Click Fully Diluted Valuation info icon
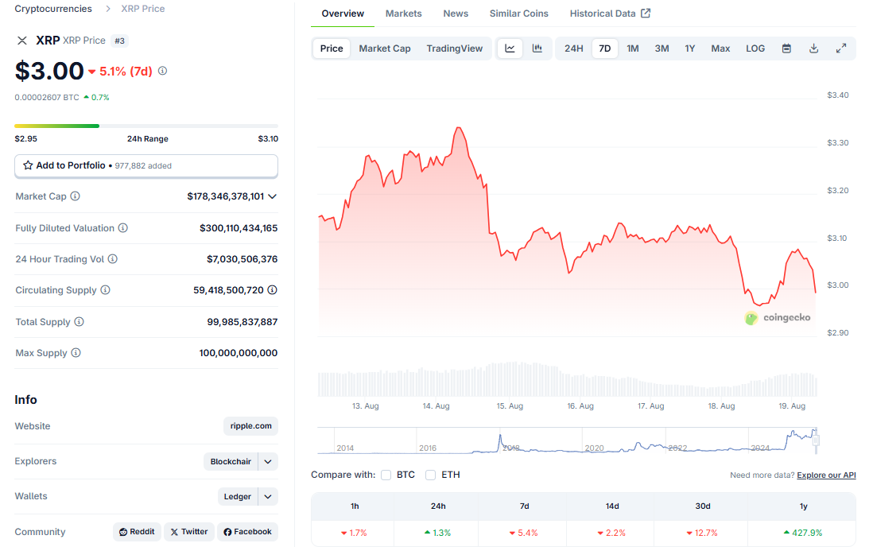873x547 pixels. tap(123, 228)
